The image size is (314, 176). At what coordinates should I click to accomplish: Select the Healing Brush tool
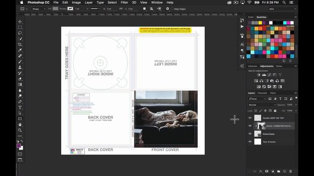click(20, 56)
